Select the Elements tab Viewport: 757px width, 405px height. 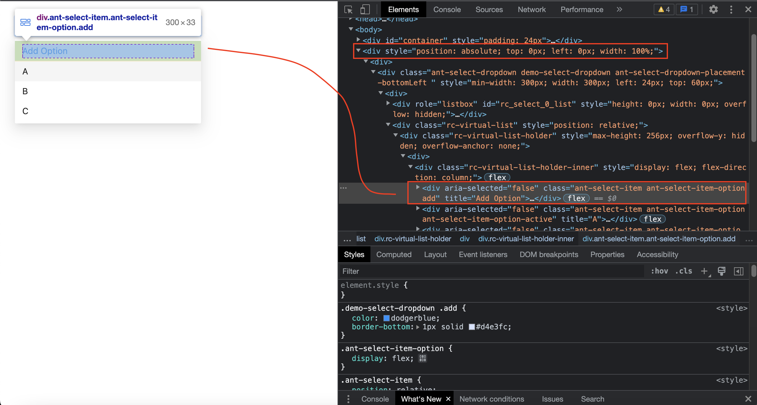pyautogui.click(x=403, y=10)
